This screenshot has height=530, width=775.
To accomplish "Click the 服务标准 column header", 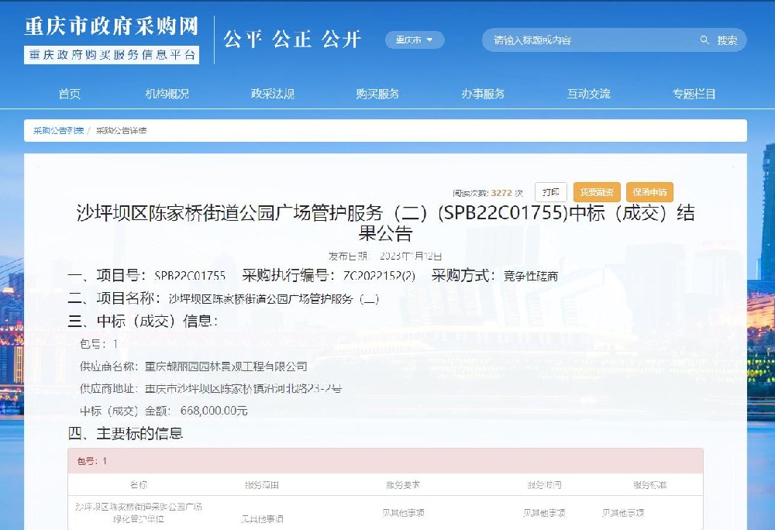I will point(650,485).
